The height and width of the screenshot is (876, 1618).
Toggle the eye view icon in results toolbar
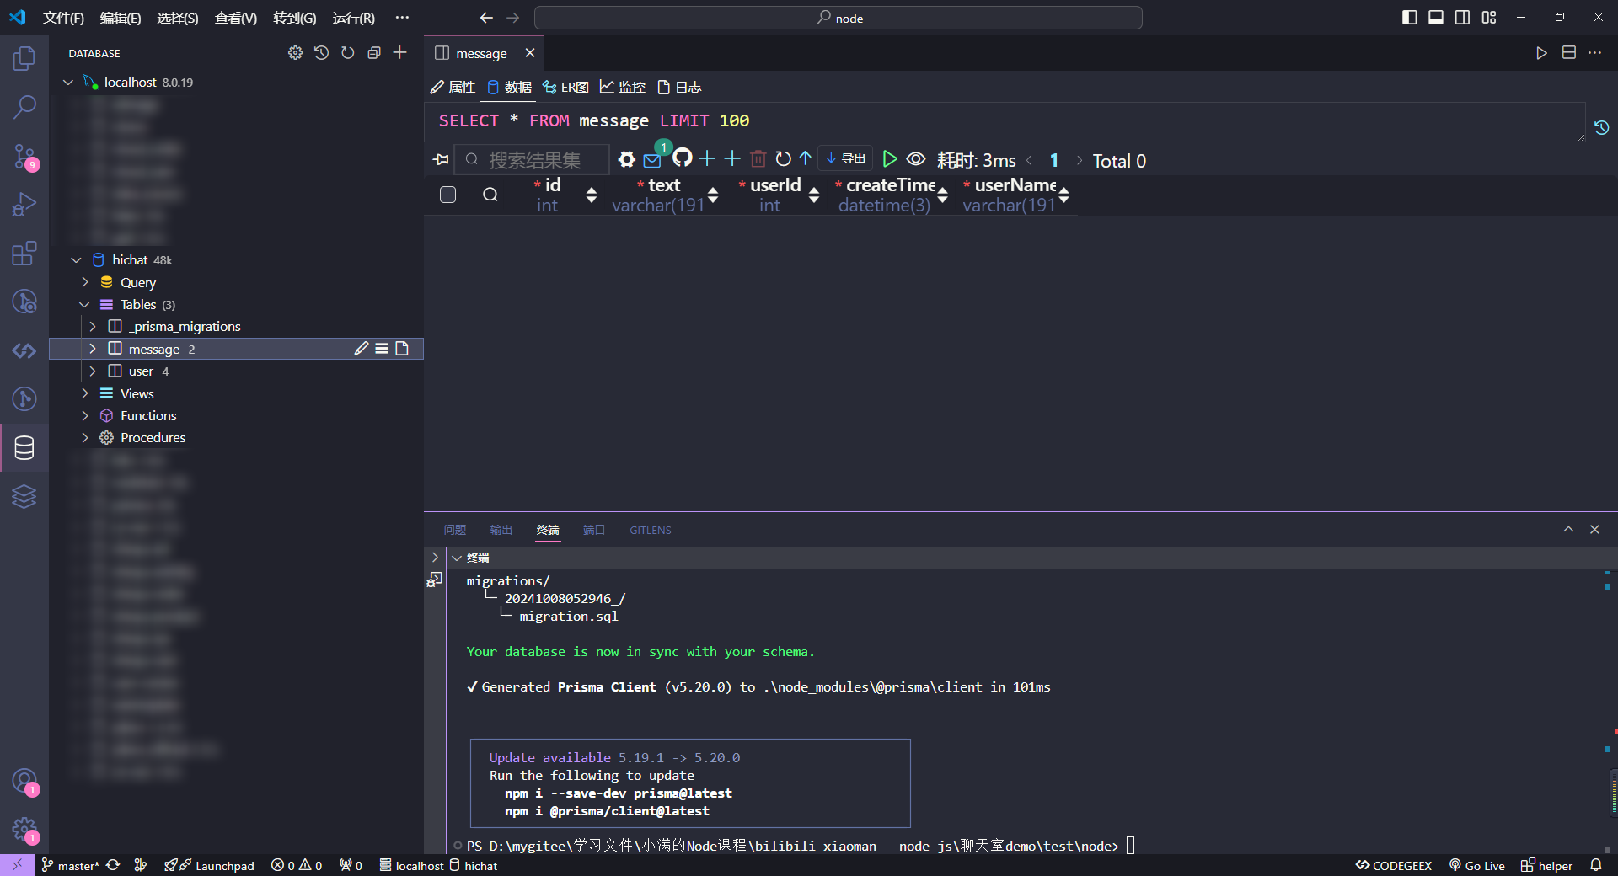click(916, 158)
